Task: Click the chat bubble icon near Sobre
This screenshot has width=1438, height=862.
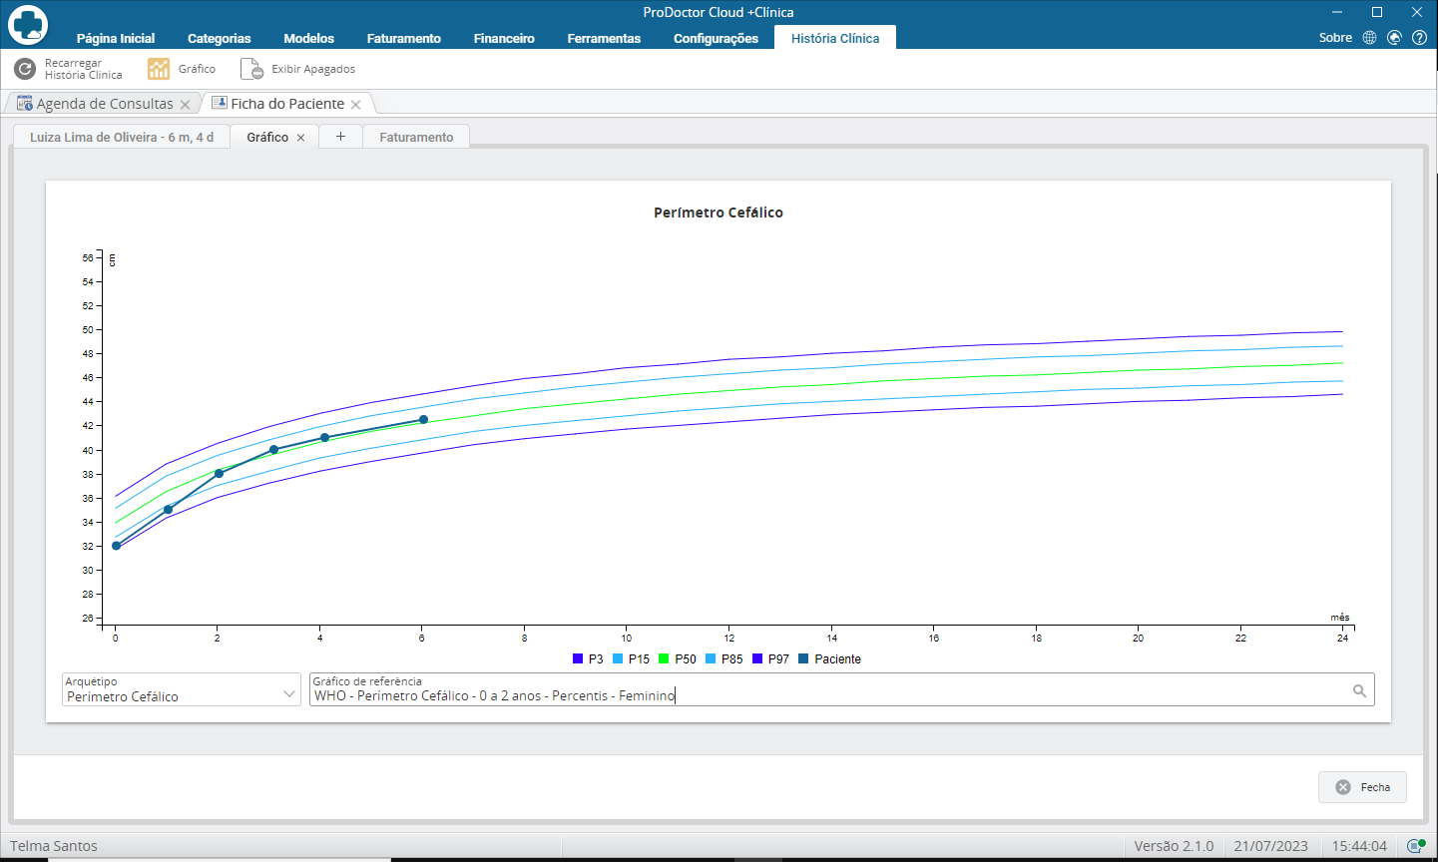Action: (x=1394, y=38)
